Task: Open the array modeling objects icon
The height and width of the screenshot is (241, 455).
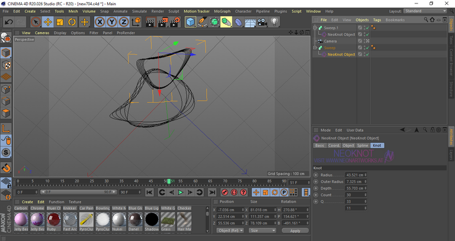Action: (x=226, y=22)
